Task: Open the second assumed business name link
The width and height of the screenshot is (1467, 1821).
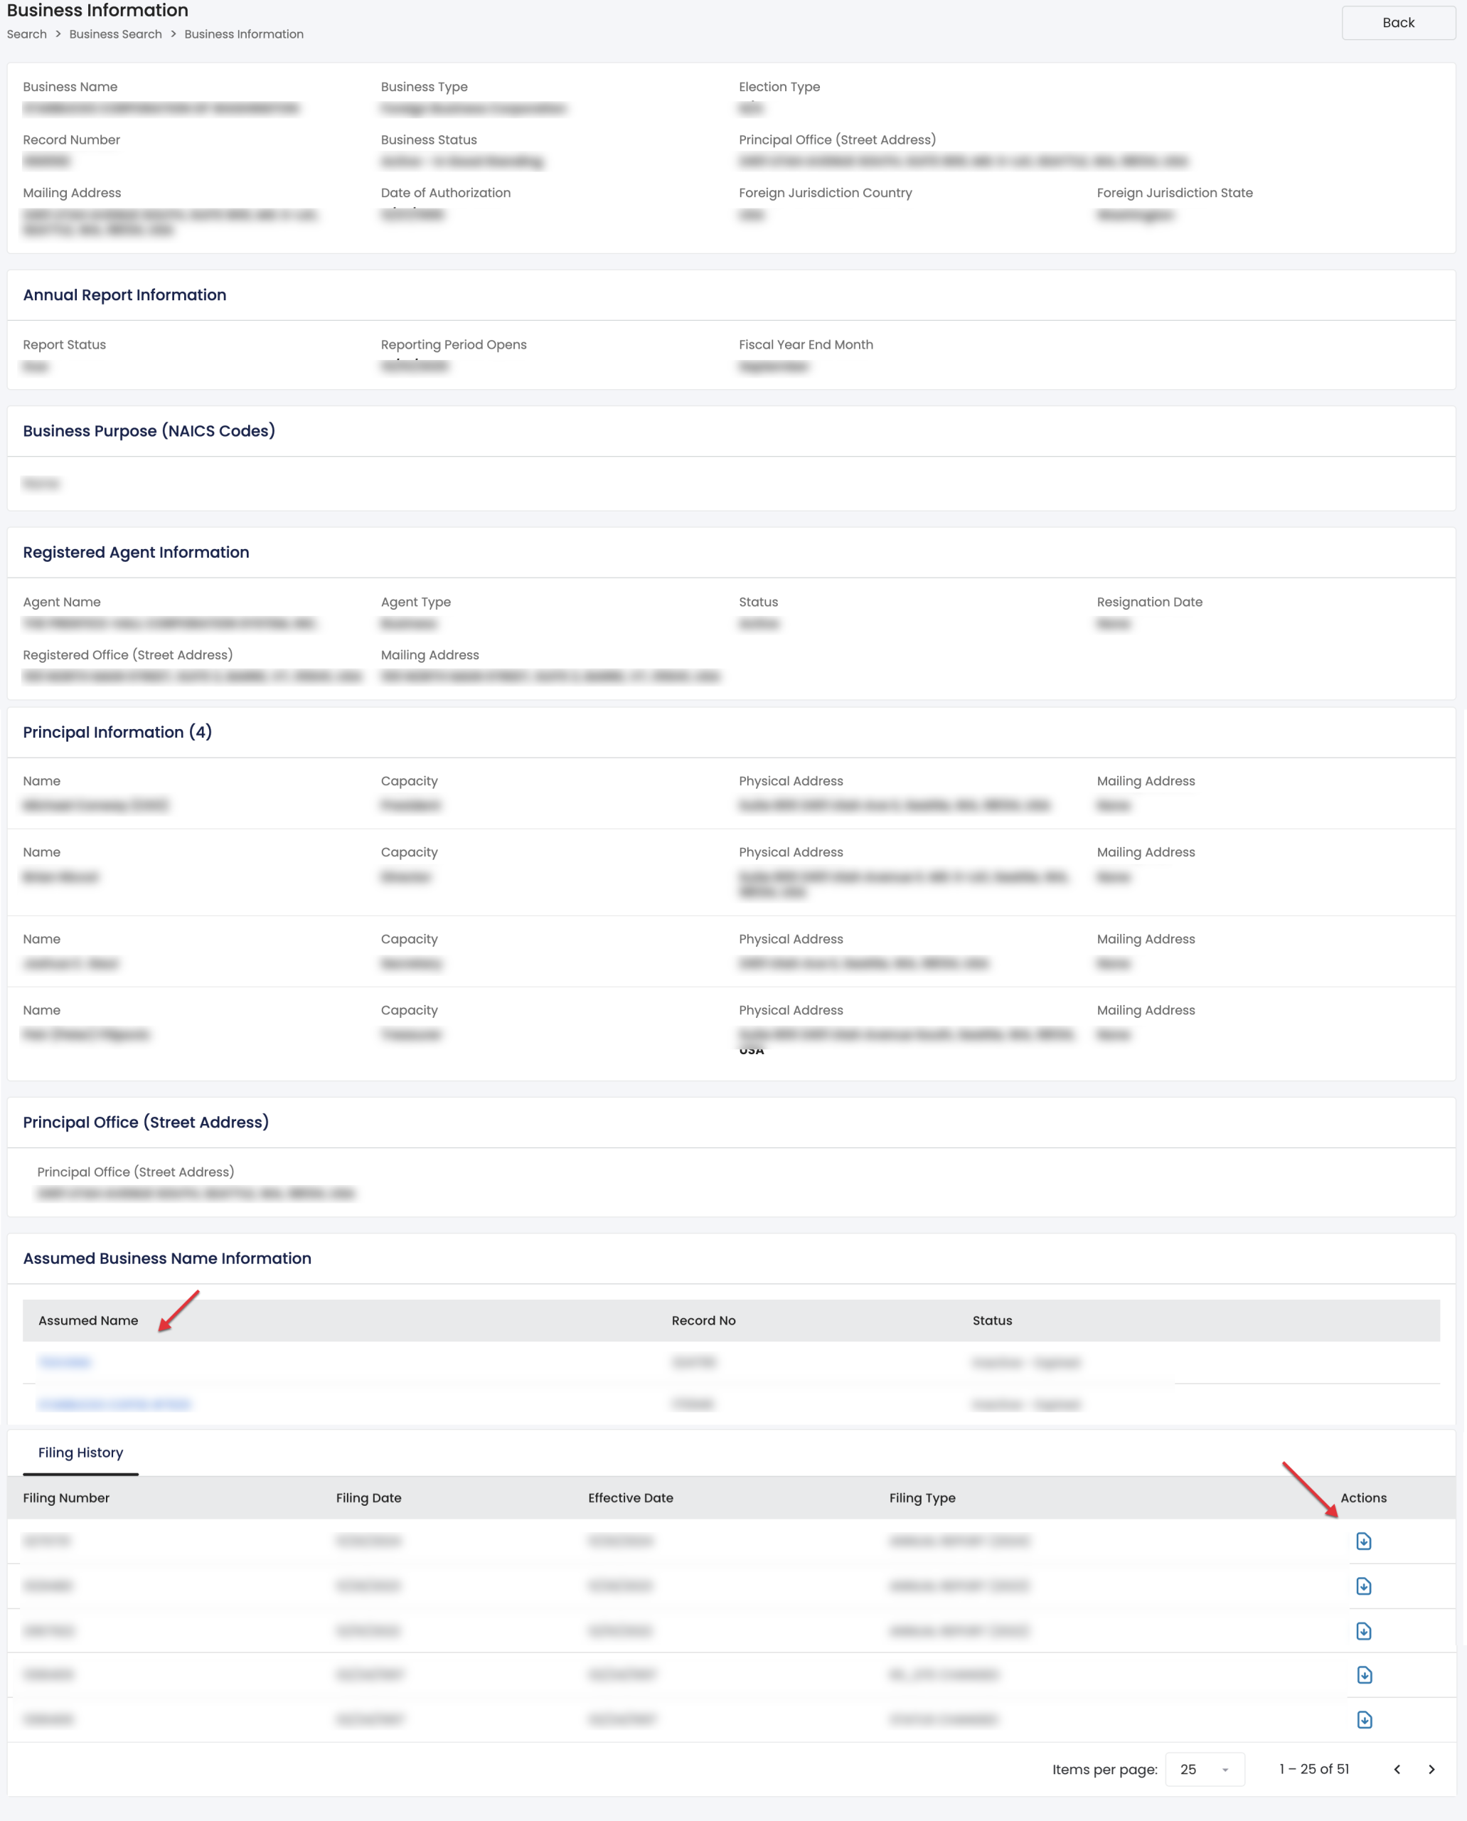Action: (x=115, y=1404)
